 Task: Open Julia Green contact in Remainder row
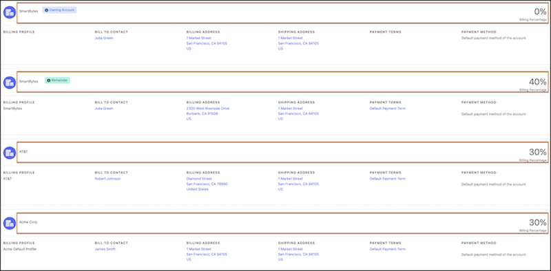click(104, 109)
